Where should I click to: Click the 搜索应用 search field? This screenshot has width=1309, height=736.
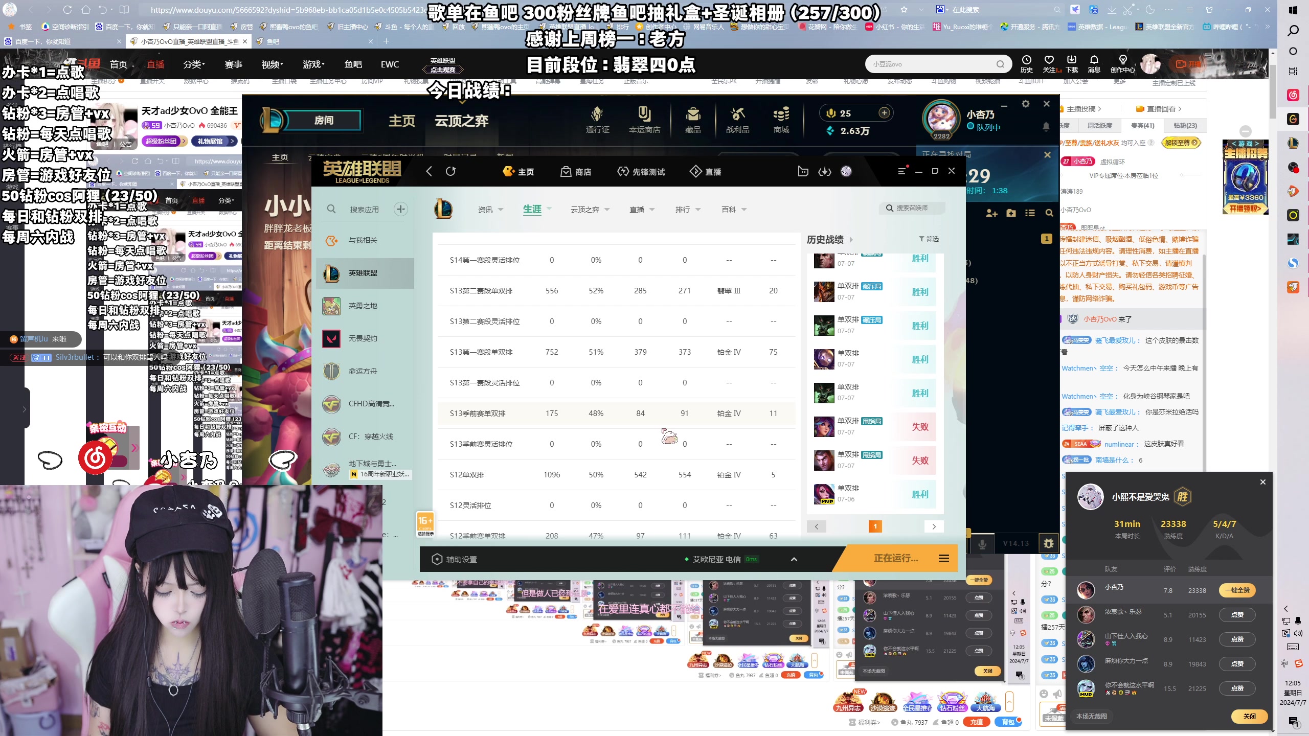pos(364,209)
